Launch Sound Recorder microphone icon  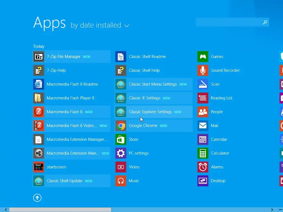(x=203, y=70)
